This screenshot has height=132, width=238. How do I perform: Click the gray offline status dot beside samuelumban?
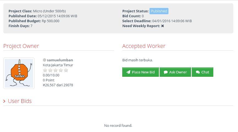pos(45,60)
